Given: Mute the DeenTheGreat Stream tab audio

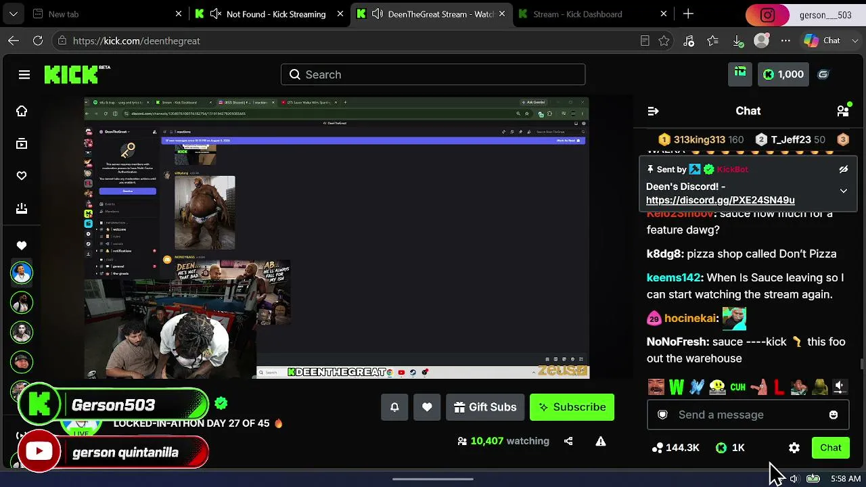Looking at the screenshot, I should [378, 14].
